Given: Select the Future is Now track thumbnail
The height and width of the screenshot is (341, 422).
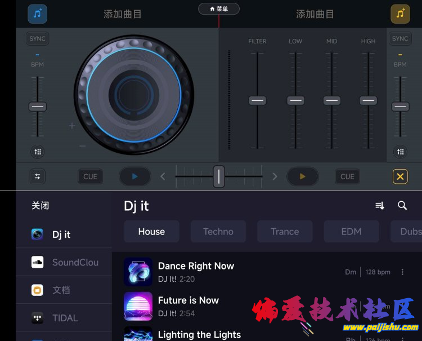Looking at the screenshot, I should pos(138,306).
